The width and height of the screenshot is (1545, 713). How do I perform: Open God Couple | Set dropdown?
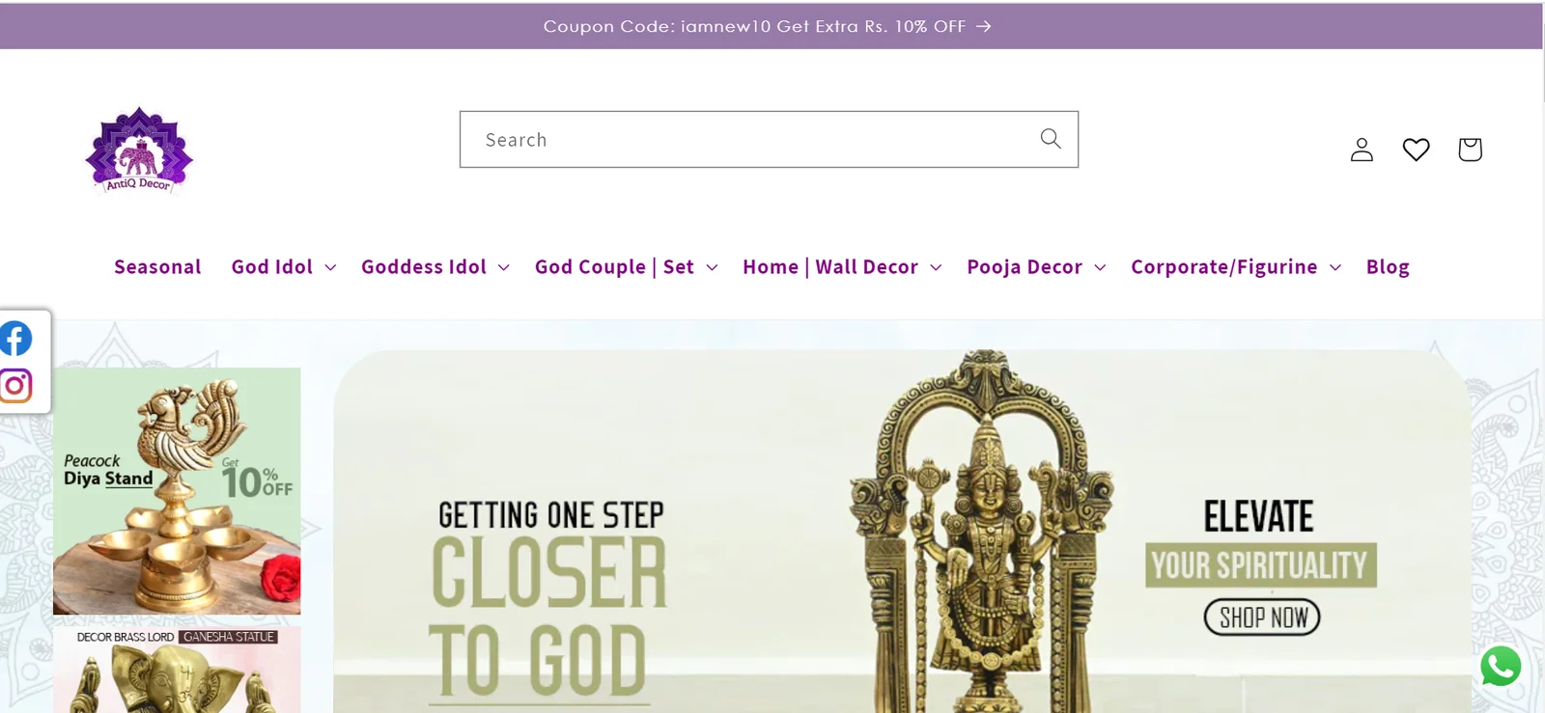(x=627, y=267)
